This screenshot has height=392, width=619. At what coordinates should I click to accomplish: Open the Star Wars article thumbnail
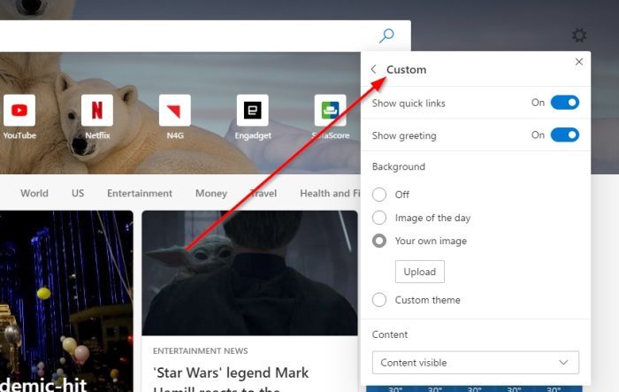coord(250,273)
